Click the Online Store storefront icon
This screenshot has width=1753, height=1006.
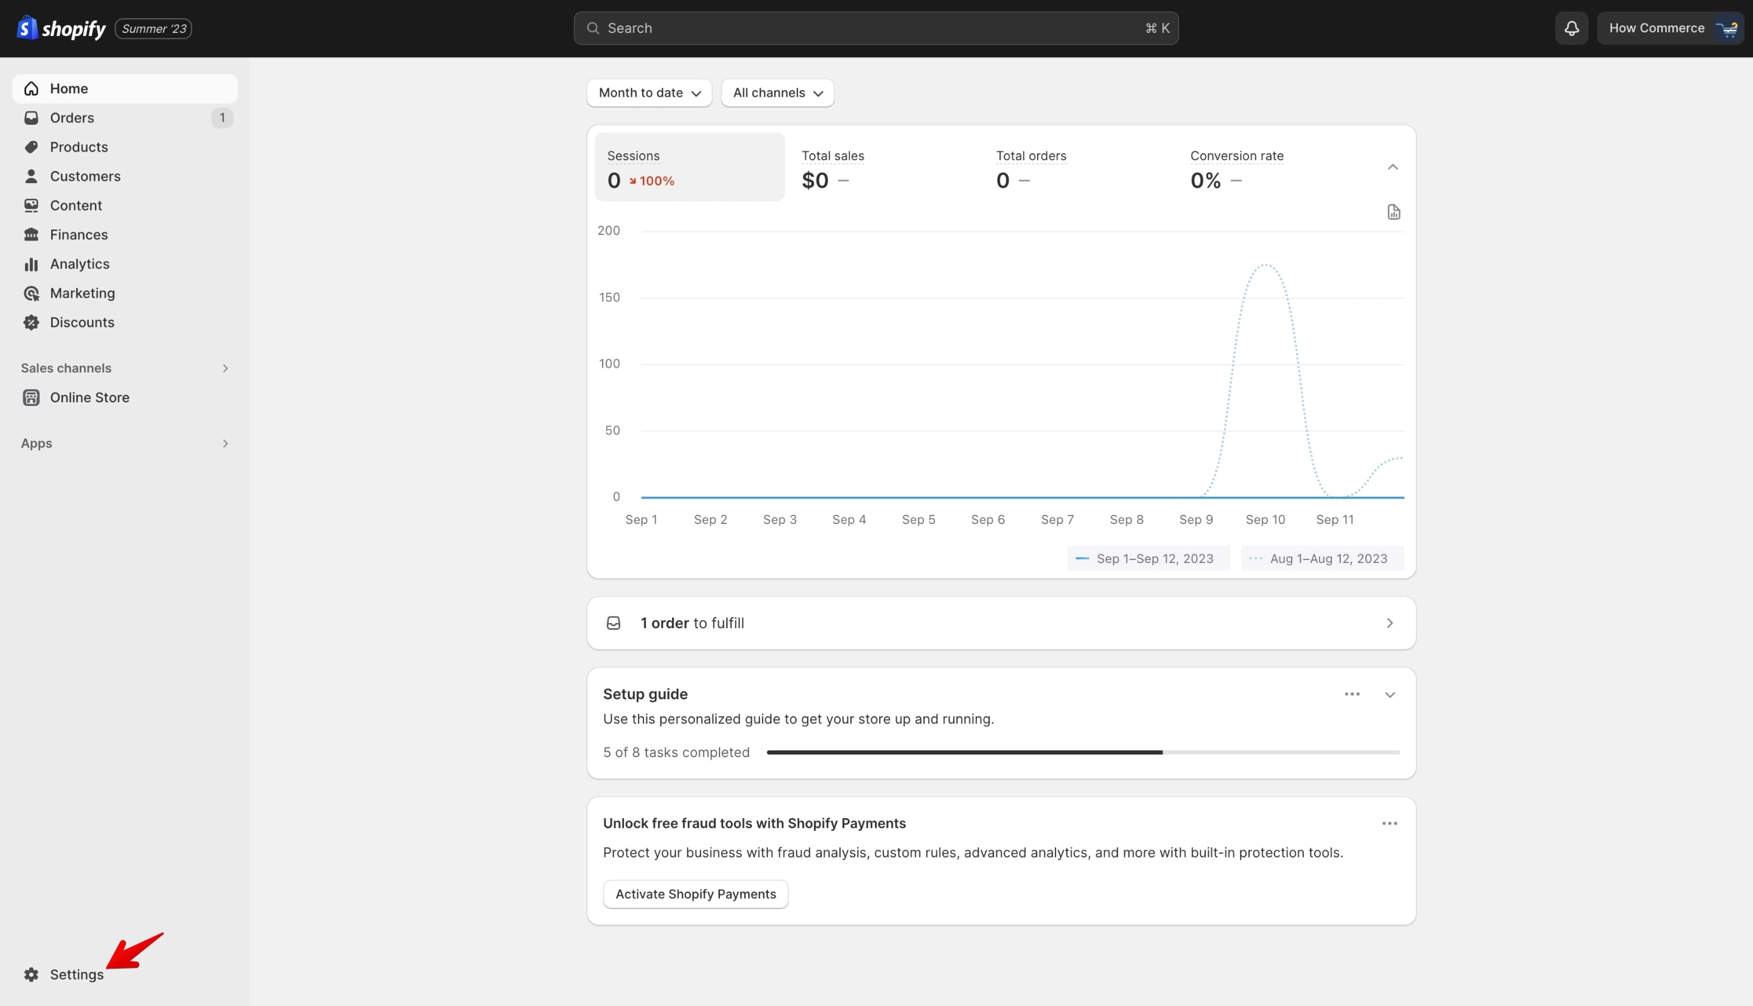coord(31,397)
